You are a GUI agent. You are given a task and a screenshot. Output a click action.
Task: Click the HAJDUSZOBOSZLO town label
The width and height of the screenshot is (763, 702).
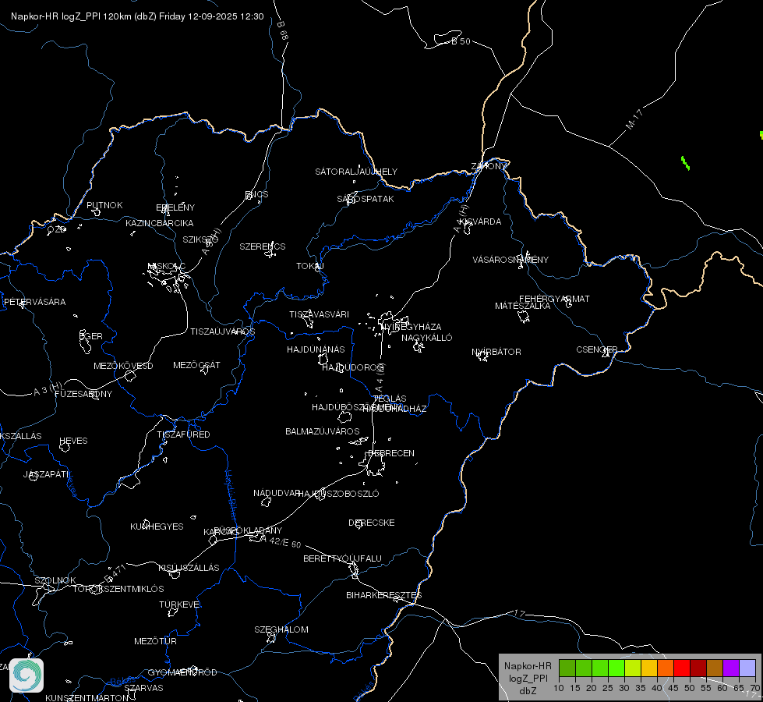pyautogui.click(x=339, y=494)
